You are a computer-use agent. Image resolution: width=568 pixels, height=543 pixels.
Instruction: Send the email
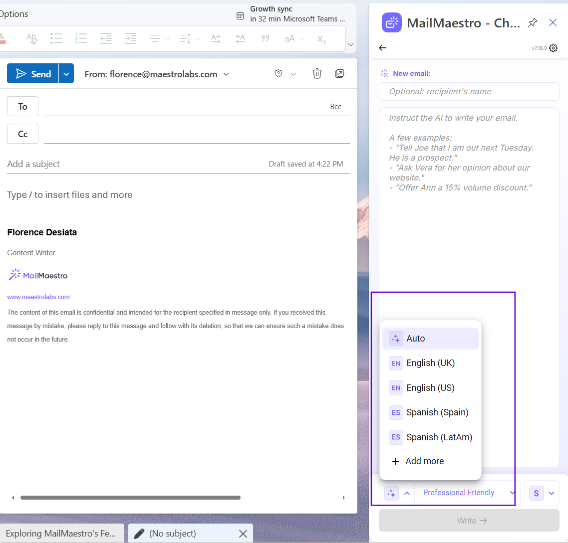[x=33, y=74]
